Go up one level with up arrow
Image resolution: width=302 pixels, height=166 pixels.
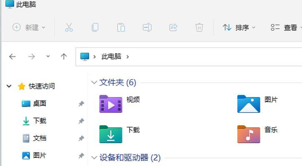pos(64,56)
